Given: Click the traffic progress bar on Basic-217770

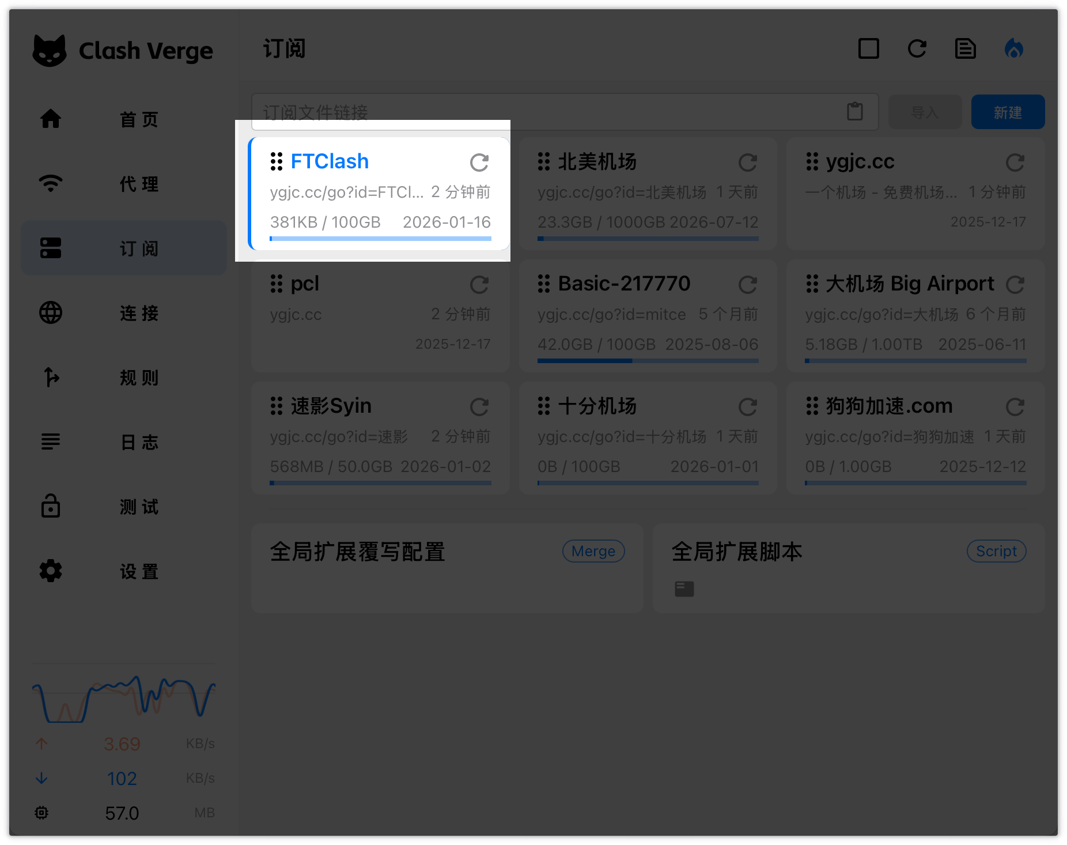Looking at the screenshot, I should click(x=647, y=361).
